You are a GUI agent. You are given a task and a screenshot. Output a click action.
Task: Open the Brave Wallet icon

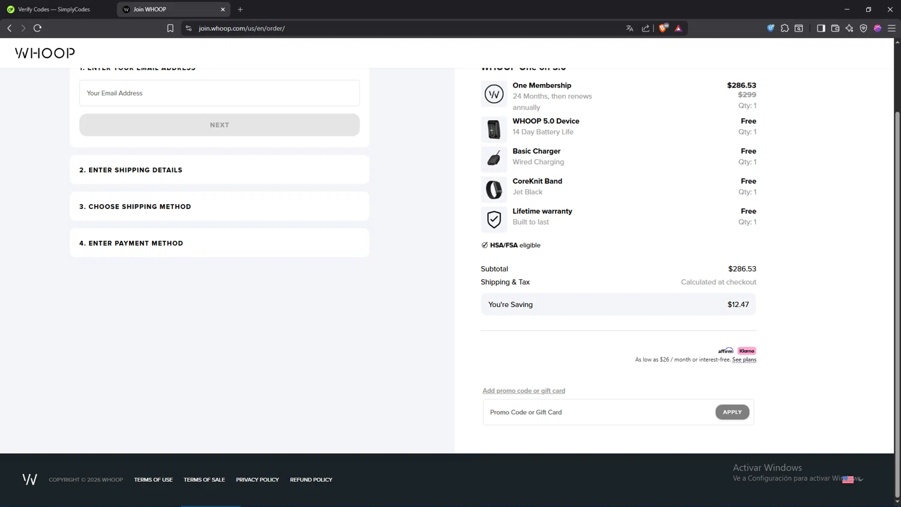click(x=835, y=28)
